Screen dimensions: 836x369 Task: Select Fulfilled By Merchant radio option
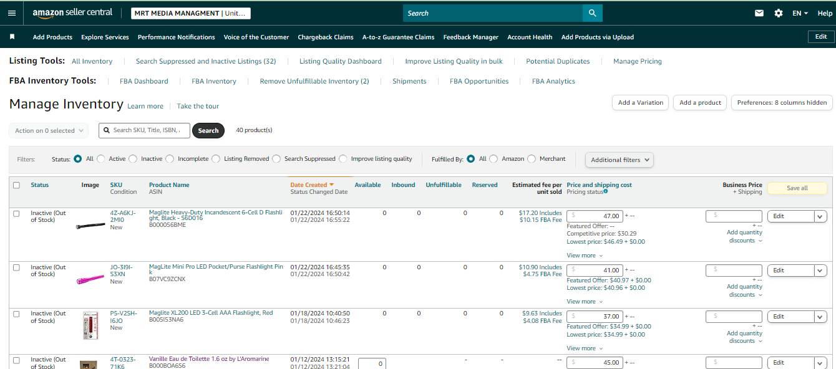coord(532,159)
